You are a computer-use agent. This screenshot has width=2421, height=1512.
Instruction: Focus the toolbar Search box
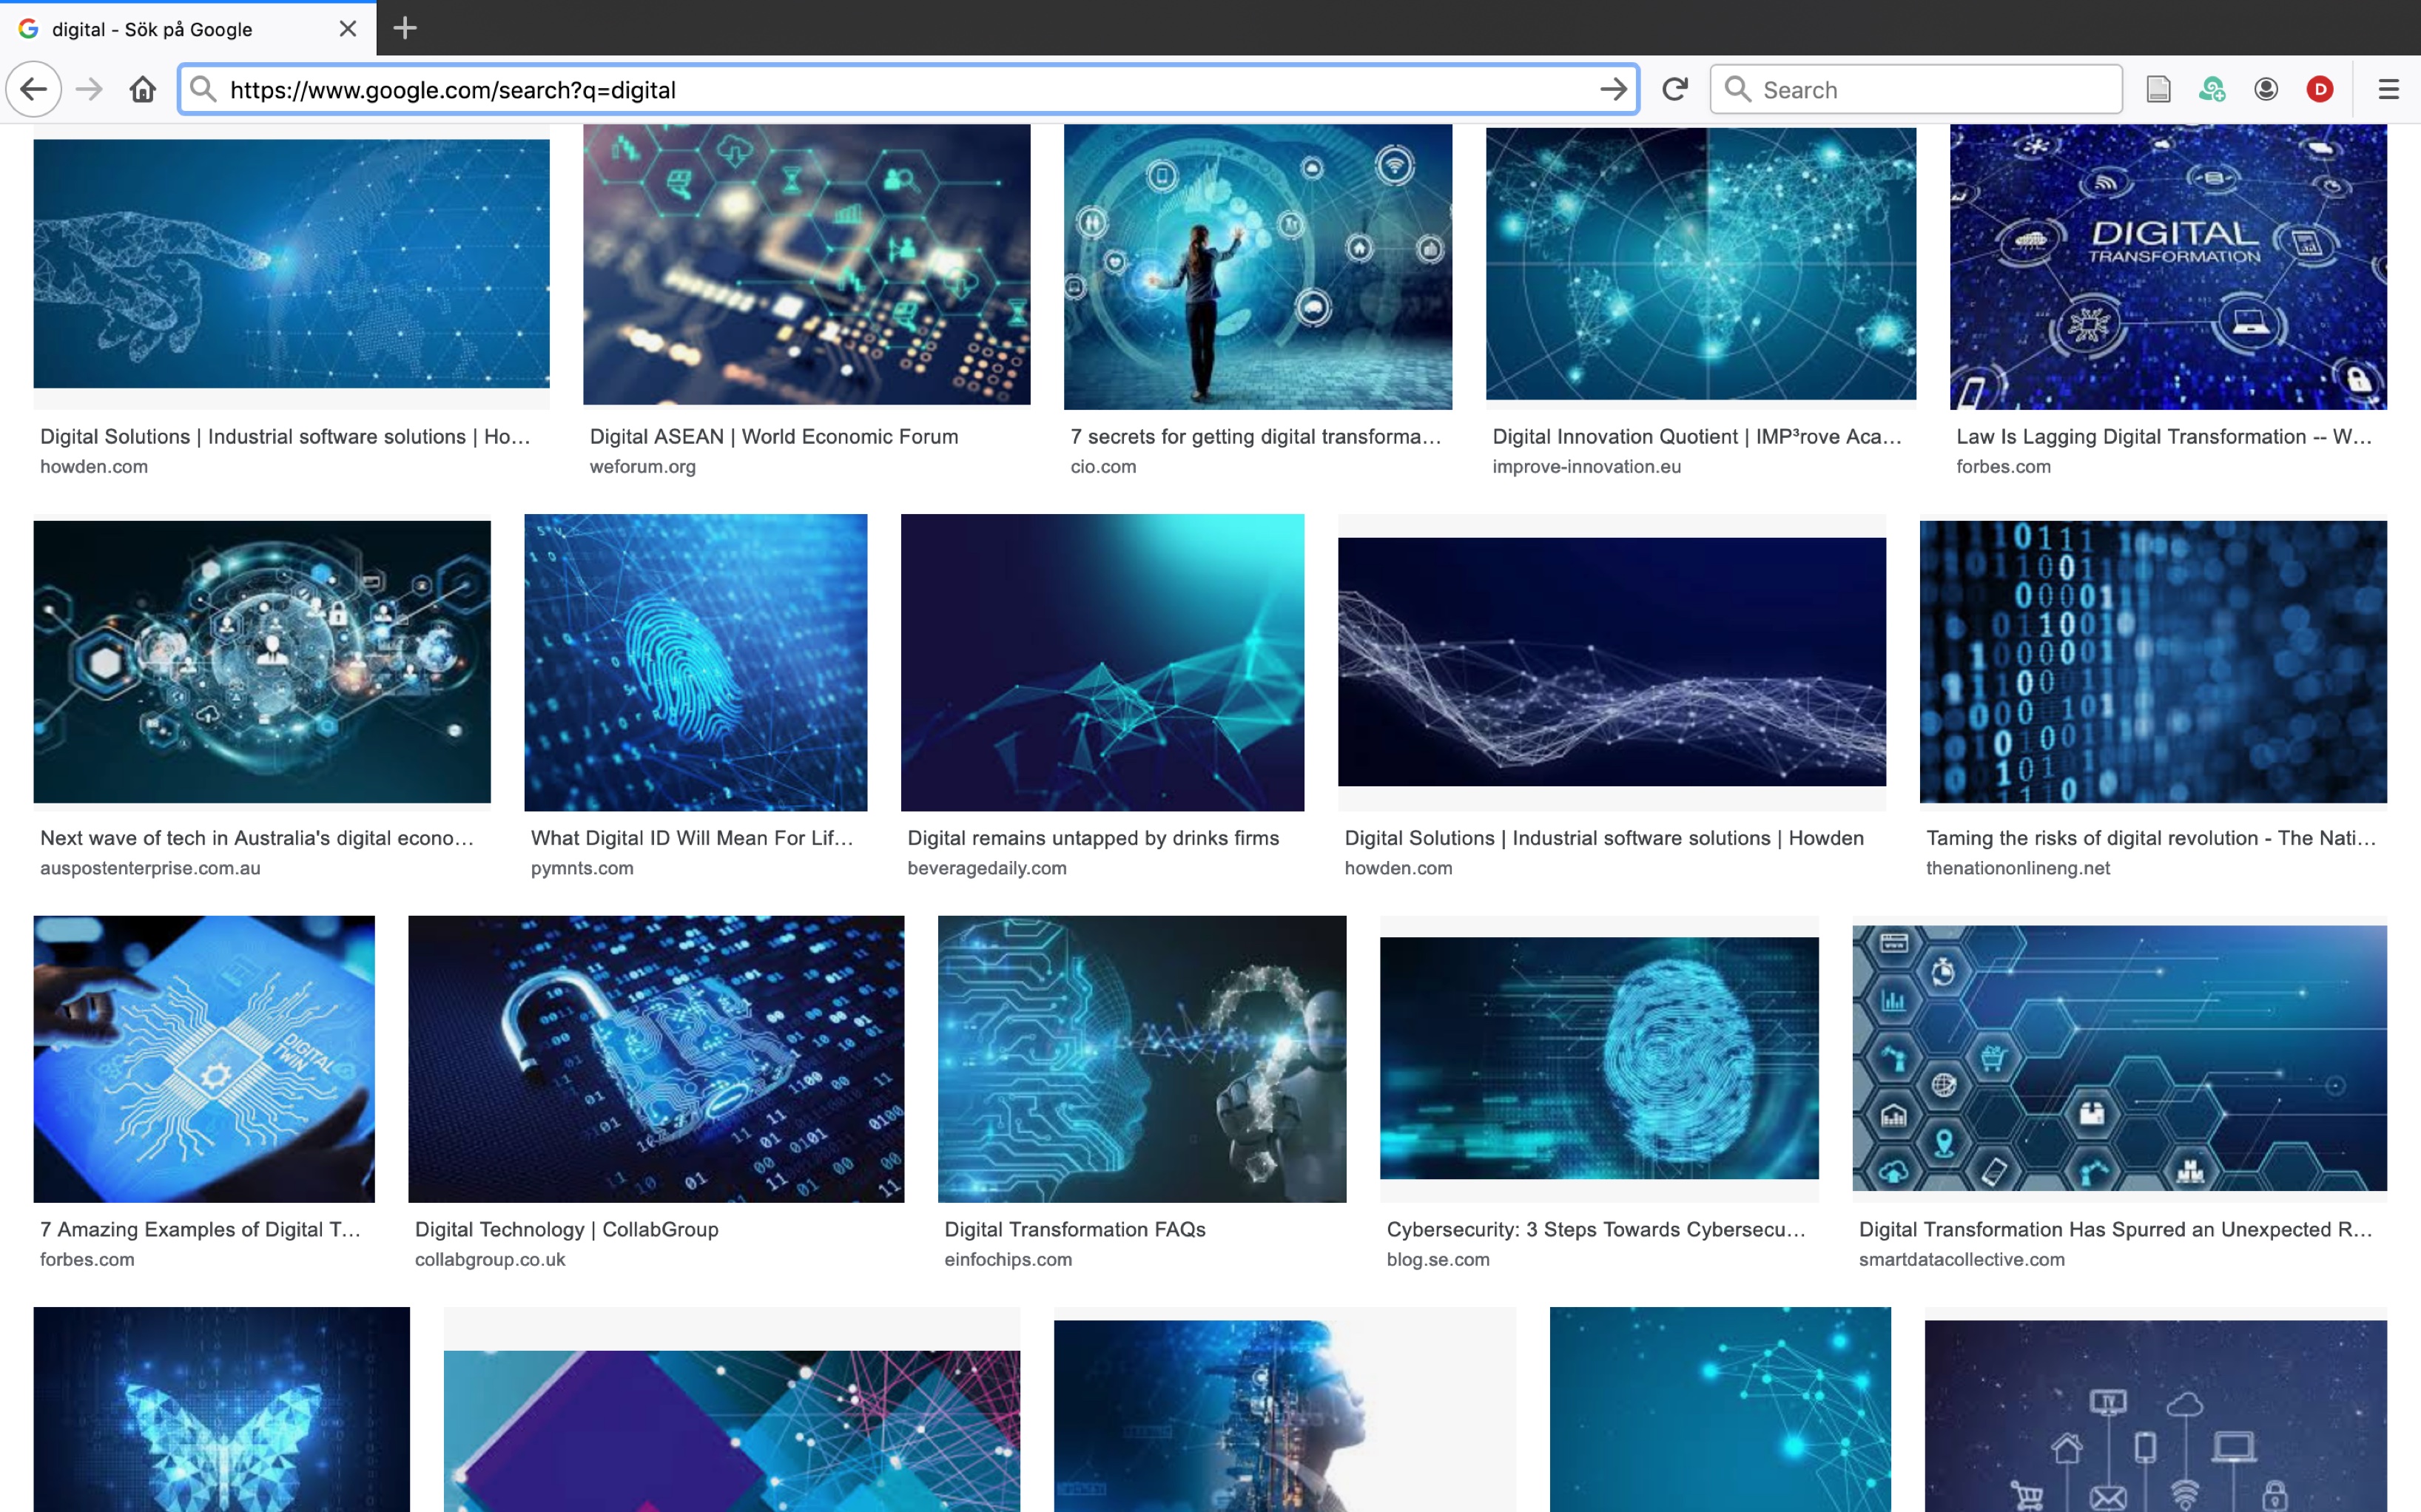click(1930, 90)
